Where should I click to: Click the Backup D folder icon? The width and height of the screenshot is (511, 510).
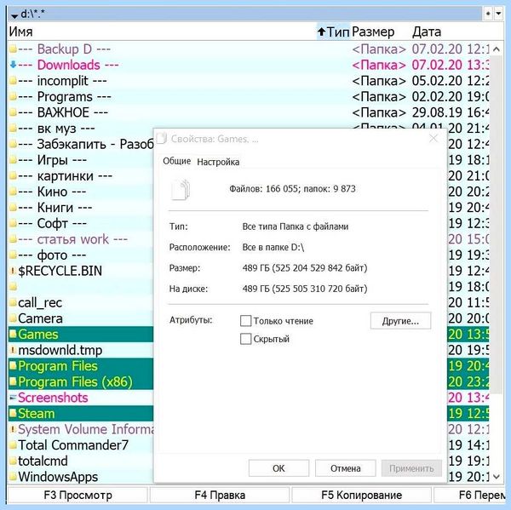click(13, 49)
